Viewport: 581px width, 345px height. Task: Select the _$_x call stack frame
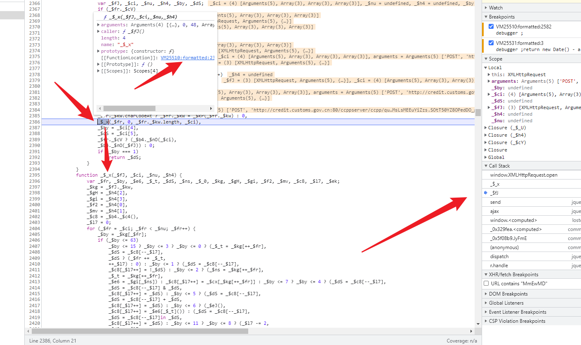click(x=532, y=184)
